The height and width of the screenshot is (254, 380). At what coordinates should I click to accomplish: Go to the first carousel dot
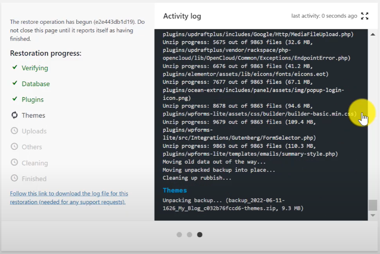[179, 234]
